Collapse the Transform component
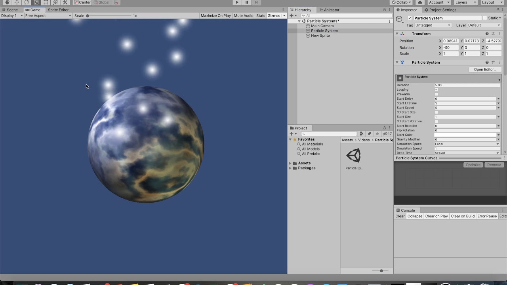This screenshot has height=285, width=507. tap(397, 34)
